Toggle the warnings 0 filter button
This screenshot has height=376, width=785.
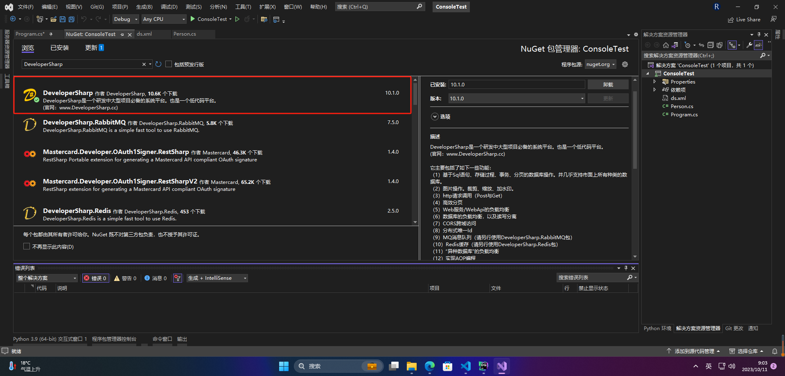tap(125, 278)
